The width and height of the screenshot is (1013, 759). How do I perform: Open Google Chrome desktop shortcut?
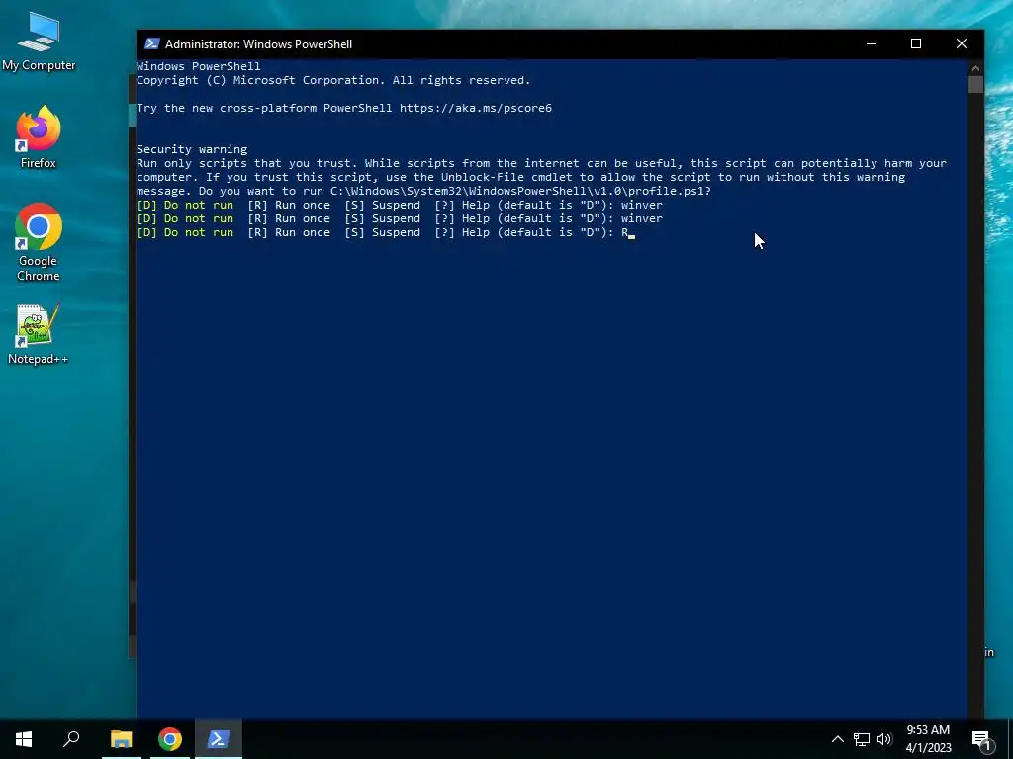coord(39,242)
